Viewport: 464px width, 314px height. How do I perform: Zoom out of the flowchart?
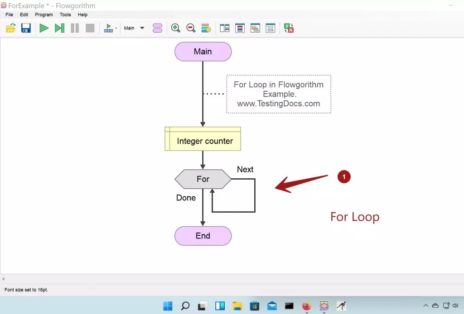click(x=191, y=28)
